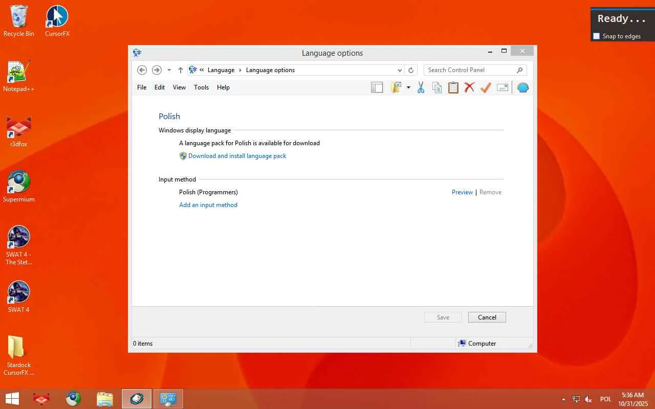Click the Forward navigation arrow
Viewport: 655px width, 409px height.
(157, 70)
